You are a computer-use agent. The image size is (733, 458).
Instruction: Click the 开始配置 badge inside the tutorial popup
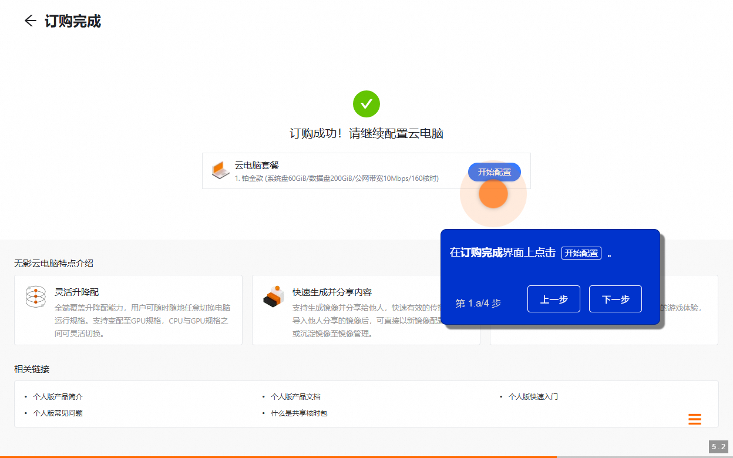click(x=581, y=253)
